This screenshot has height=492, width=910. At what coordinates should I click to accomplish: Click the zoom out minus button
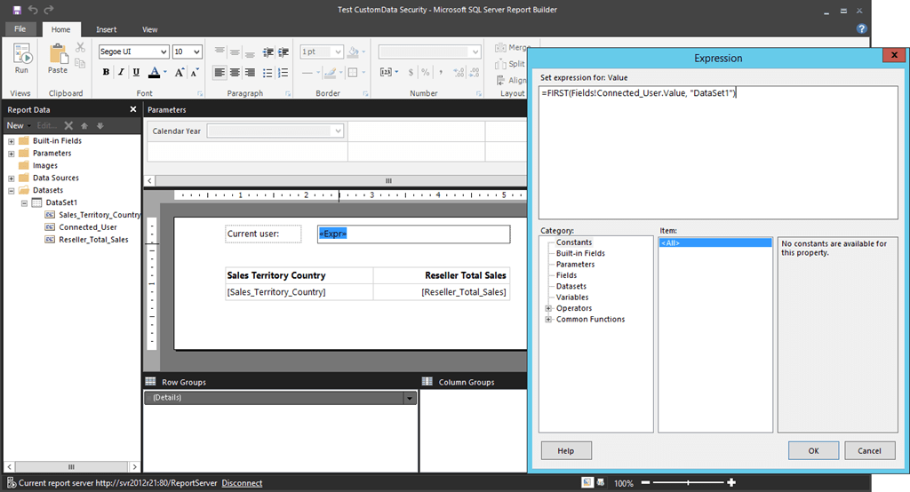(x=645, y=482)
